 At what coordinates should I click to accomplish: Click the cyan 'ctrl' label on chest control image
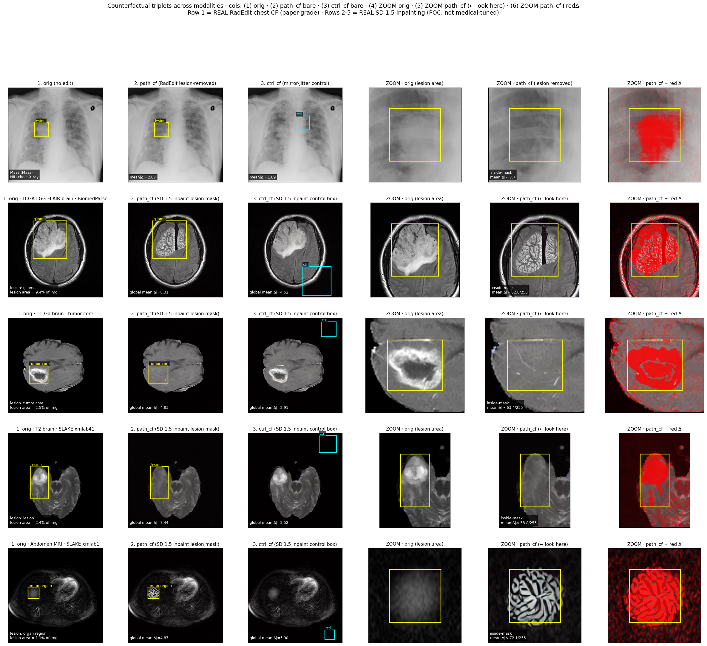(299, 114)
